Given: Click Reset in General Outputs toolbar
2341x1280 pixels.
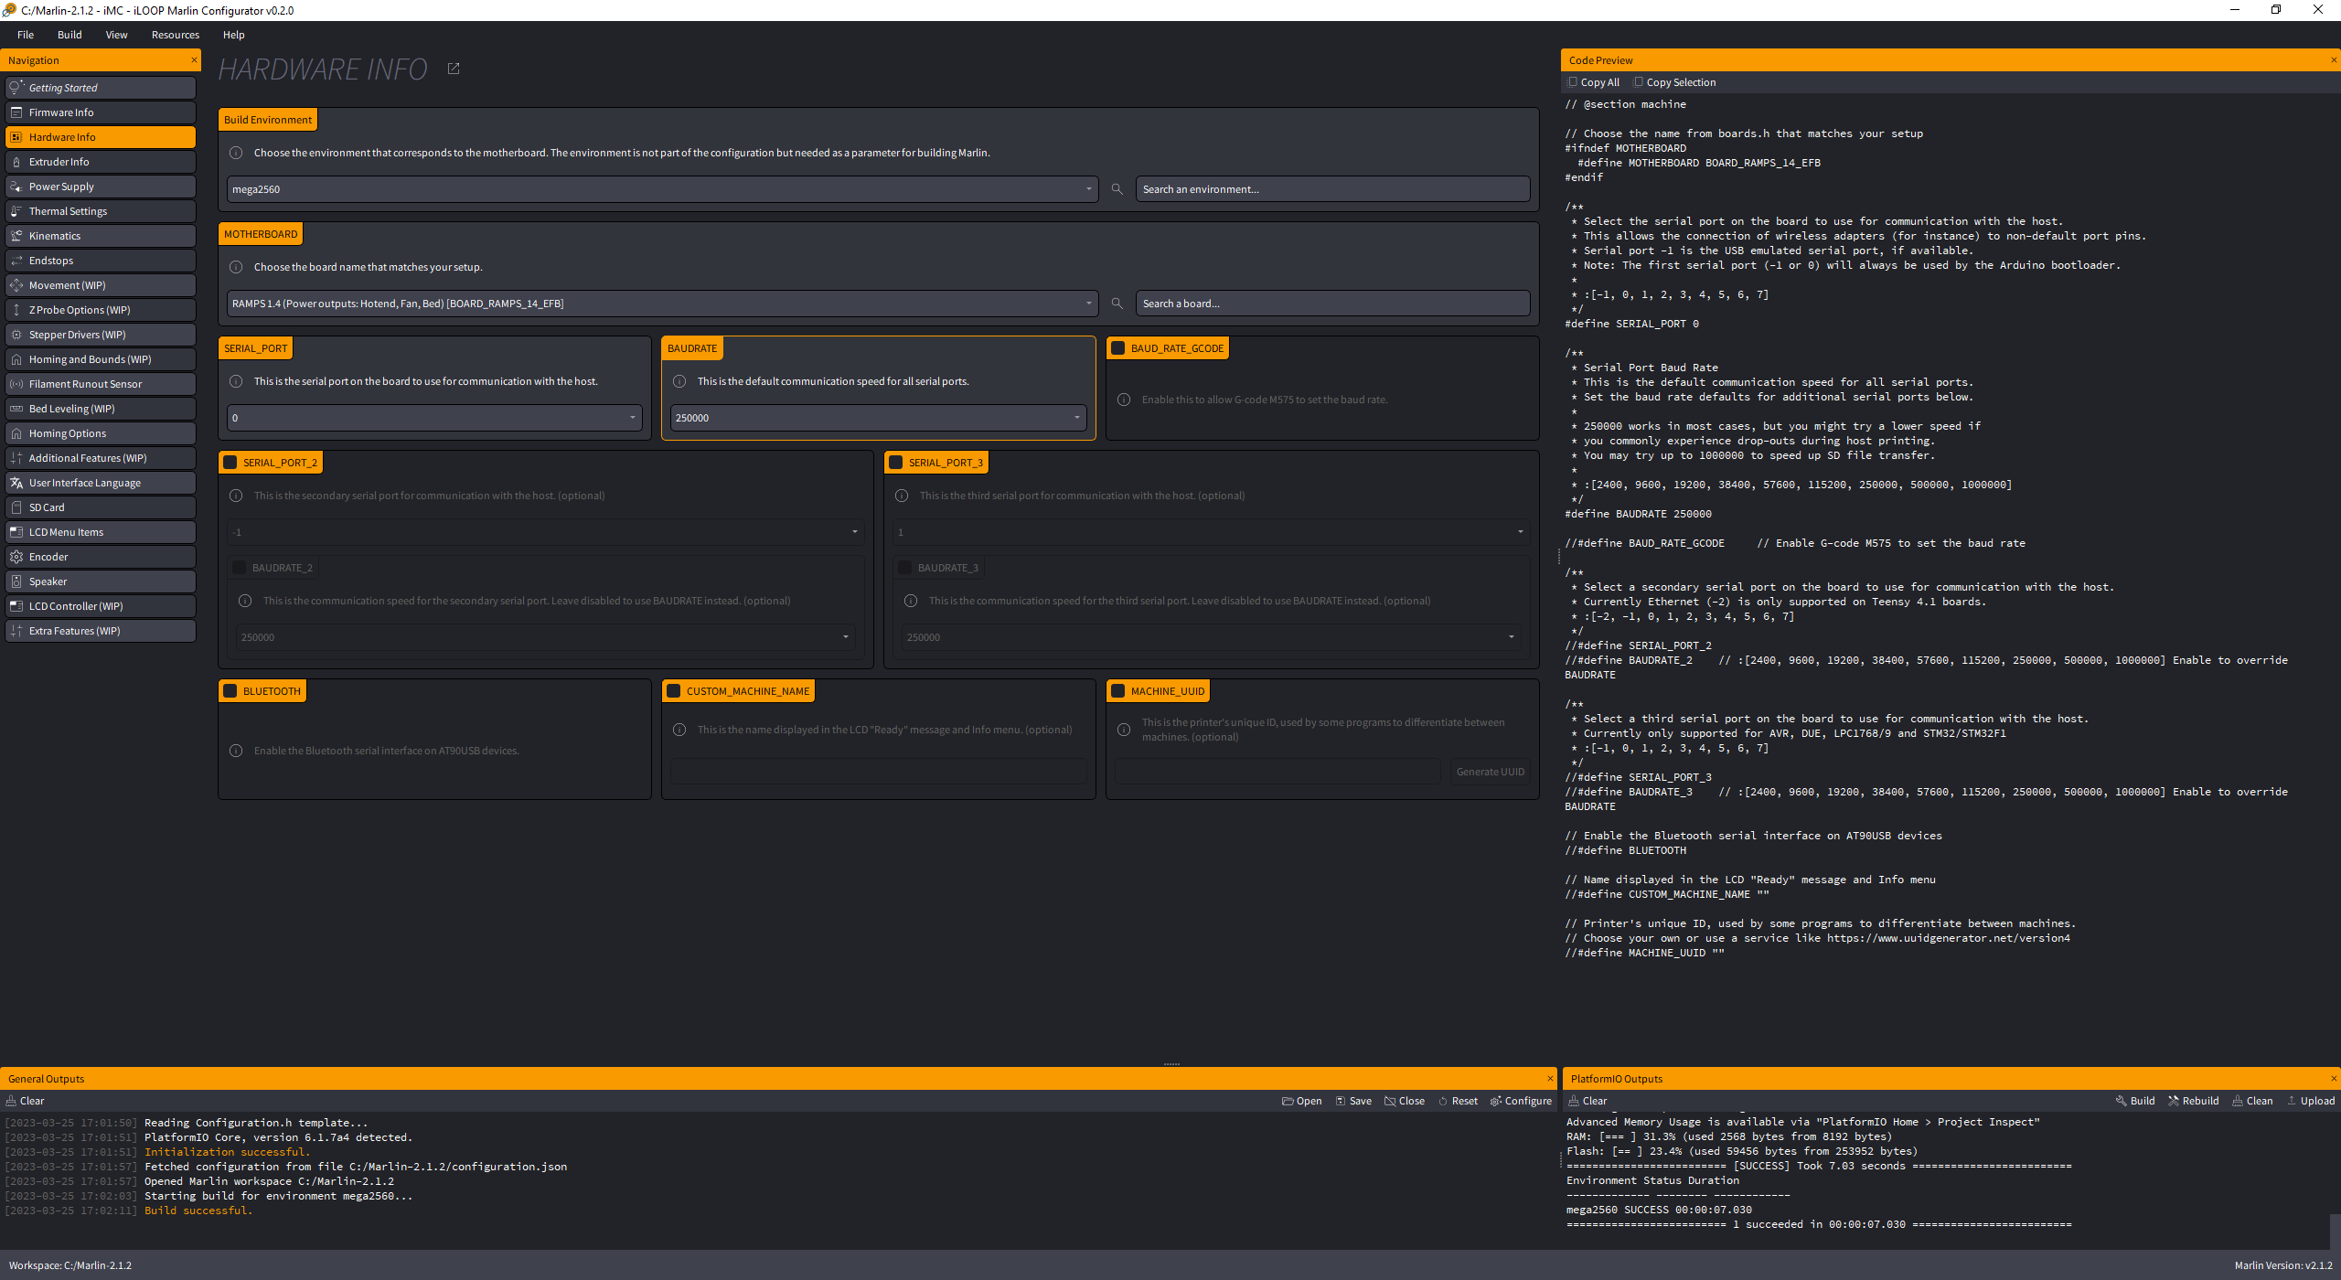Looking at the screenshot, I should click(x=1458, y=1101).
